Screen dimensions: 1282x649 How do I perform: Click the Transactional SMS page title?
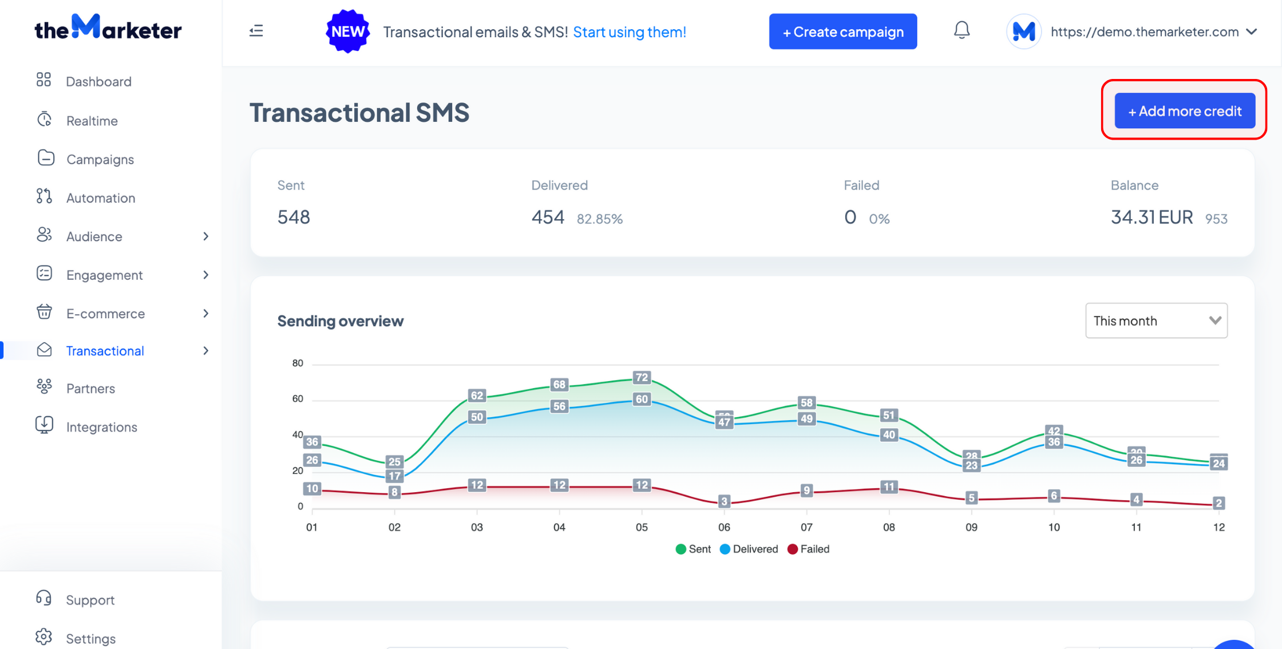(359, 112)
